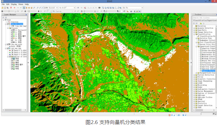This screenshot has width=217, height=126.
Task: Click the transparency slider
Action: pos(111,11)
